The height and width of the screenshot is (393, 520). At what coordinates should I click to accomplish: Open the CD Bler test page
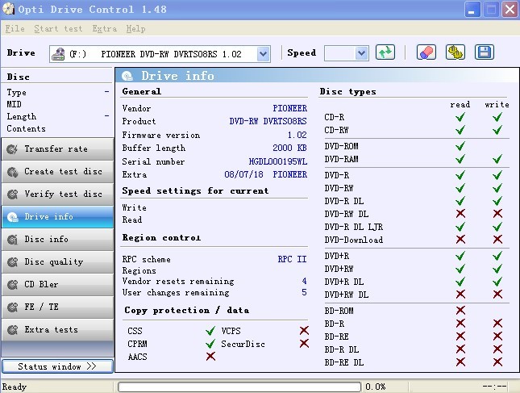pyautogui.click(x=58, y=285)
